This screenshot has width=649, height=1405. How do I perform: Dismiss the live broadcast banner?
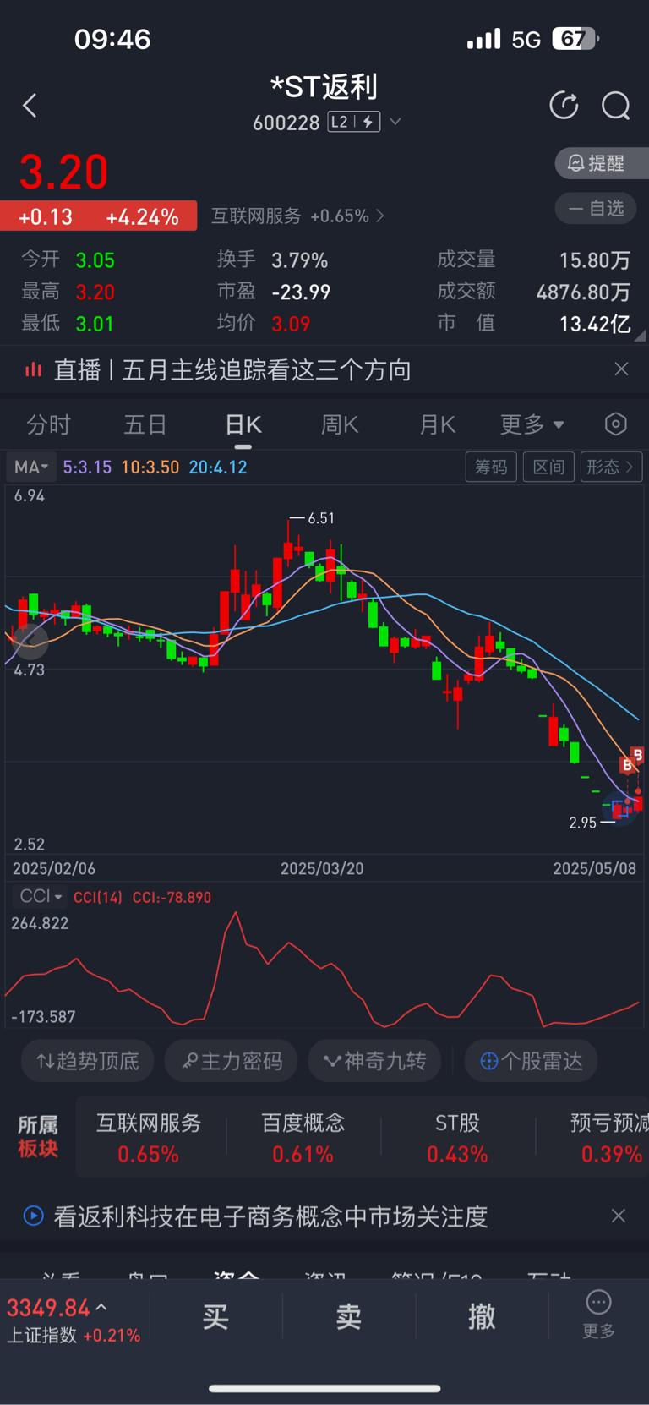point(621,369)
